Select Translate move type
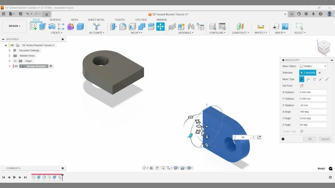 (x=308, y=79)
